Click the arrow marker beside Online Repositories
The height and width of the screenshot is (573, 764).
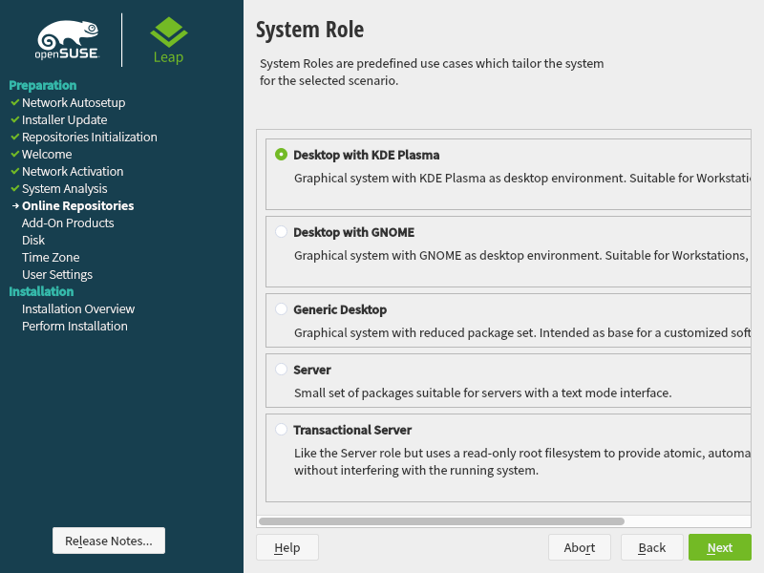[15, 205]
